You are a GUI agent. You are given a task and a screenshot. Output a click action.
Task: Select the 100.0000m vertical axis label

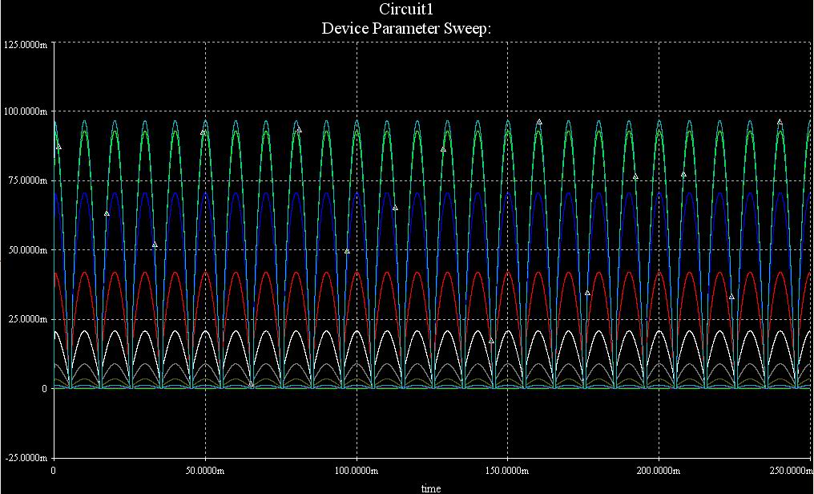click(26, 111)
